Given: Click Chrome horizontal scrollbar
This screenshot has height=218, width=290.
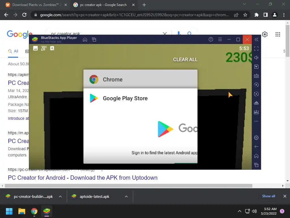Looking at the screenshot, I should click(129, 186).
